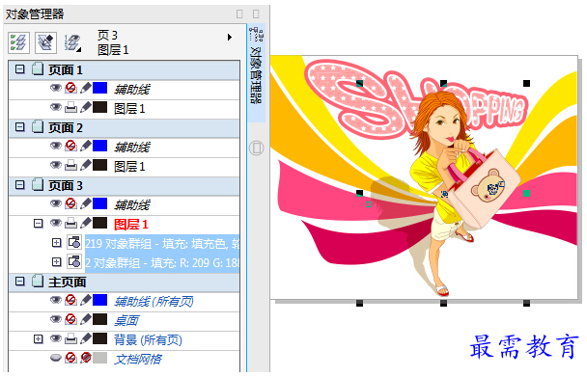Toggle eye visibility of 页面 2 辅助线
This screenshot has height=377, width=587.
(56, 146)
